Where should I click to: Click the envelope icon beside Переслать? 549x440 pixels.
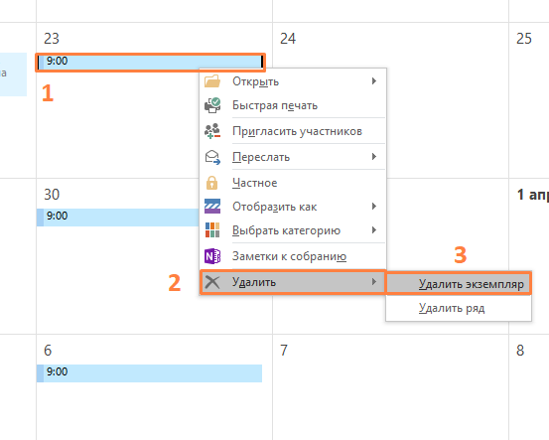212,157
